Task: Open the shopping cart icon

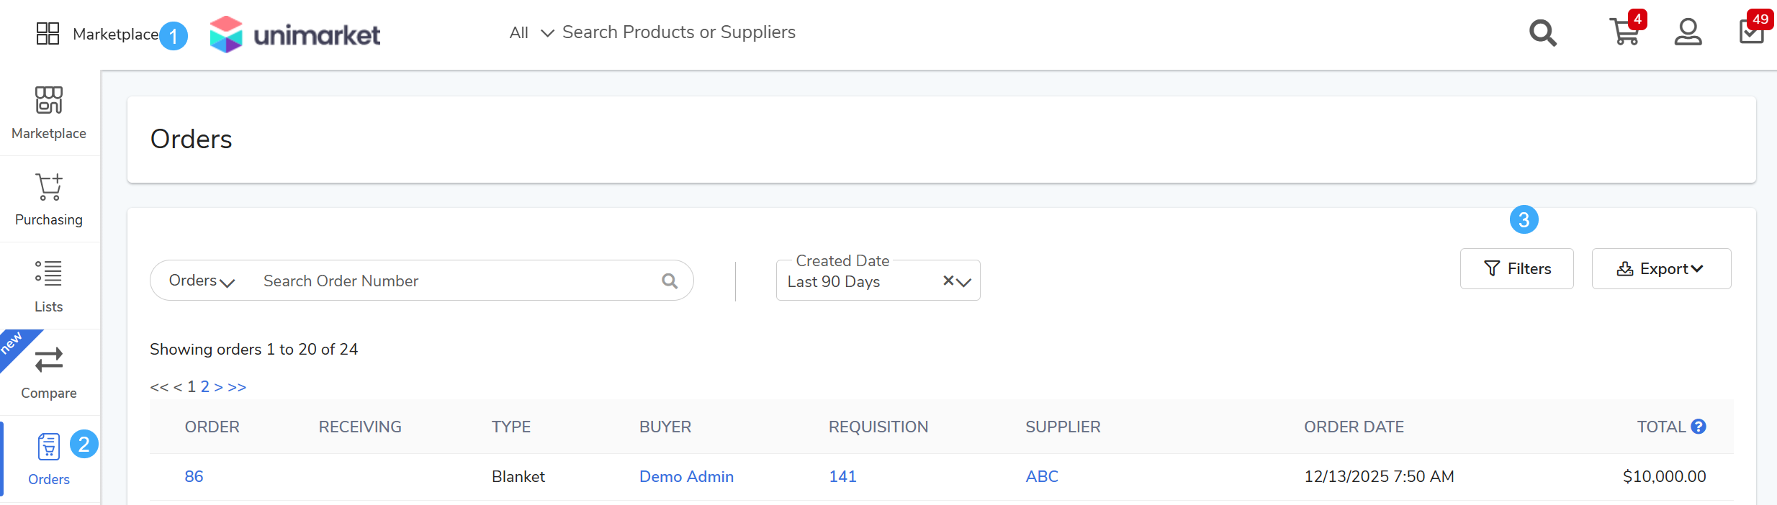Action: (x=1624, y=33)
